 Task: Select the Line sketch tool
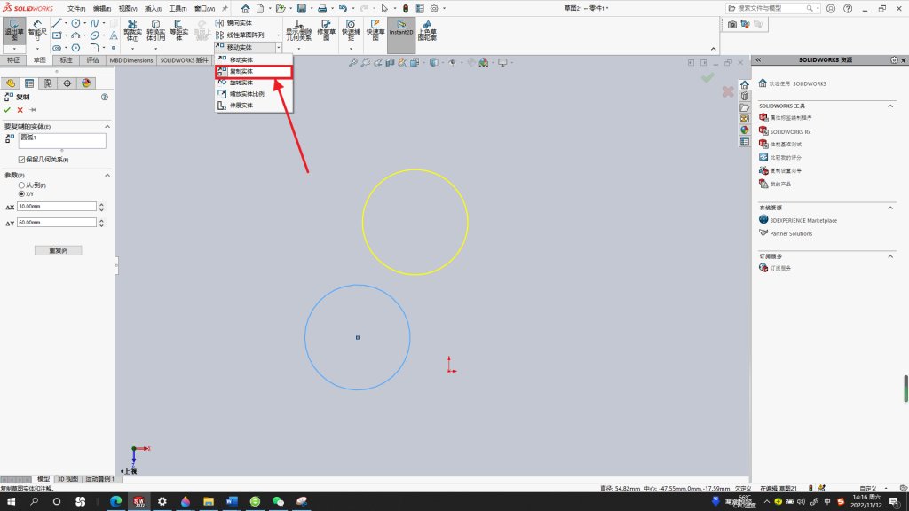[57, 23]
